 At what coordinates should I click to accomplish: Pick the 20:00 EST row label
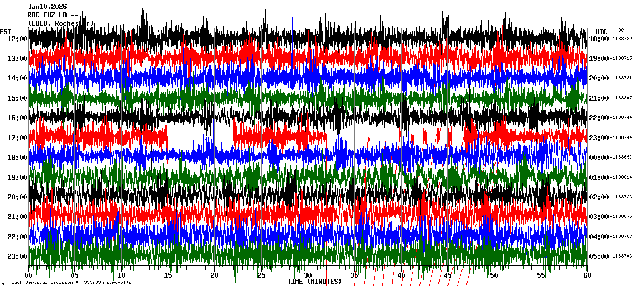point(17,197)
